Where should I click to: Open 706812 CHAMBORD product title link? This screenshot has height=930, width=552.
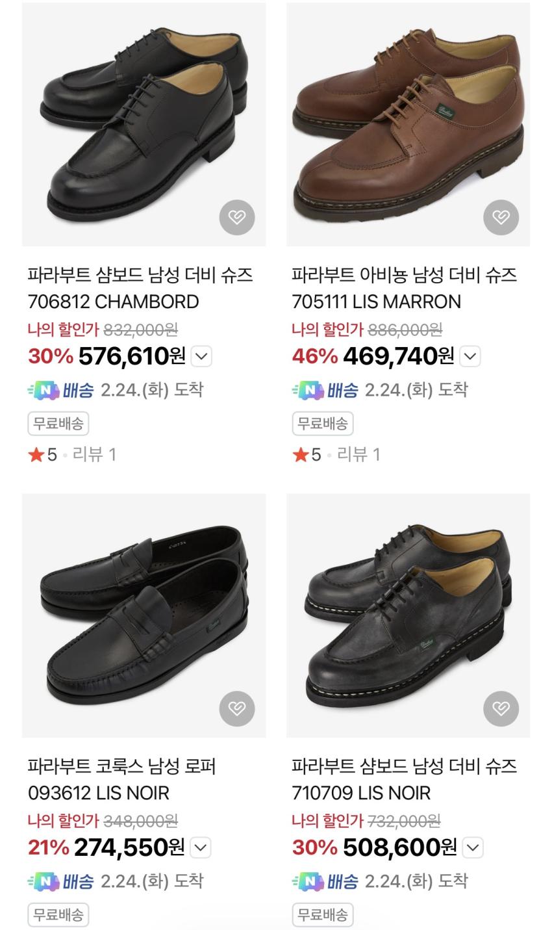pos(140,288)
